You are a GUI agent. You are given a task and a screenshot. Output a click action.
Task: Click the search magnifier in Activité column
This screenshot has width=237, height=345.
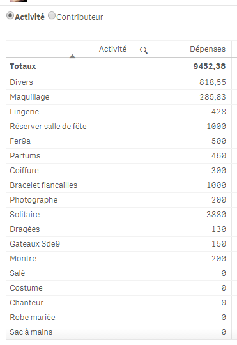coord(144,50)
